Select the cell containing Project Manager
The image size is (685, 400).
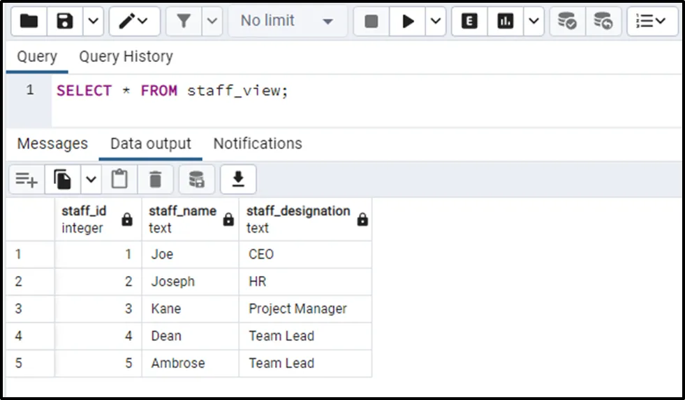click(297, 309)
